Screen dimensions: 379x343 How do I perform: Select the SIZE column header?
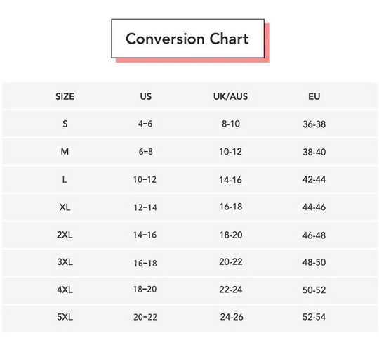65,96
